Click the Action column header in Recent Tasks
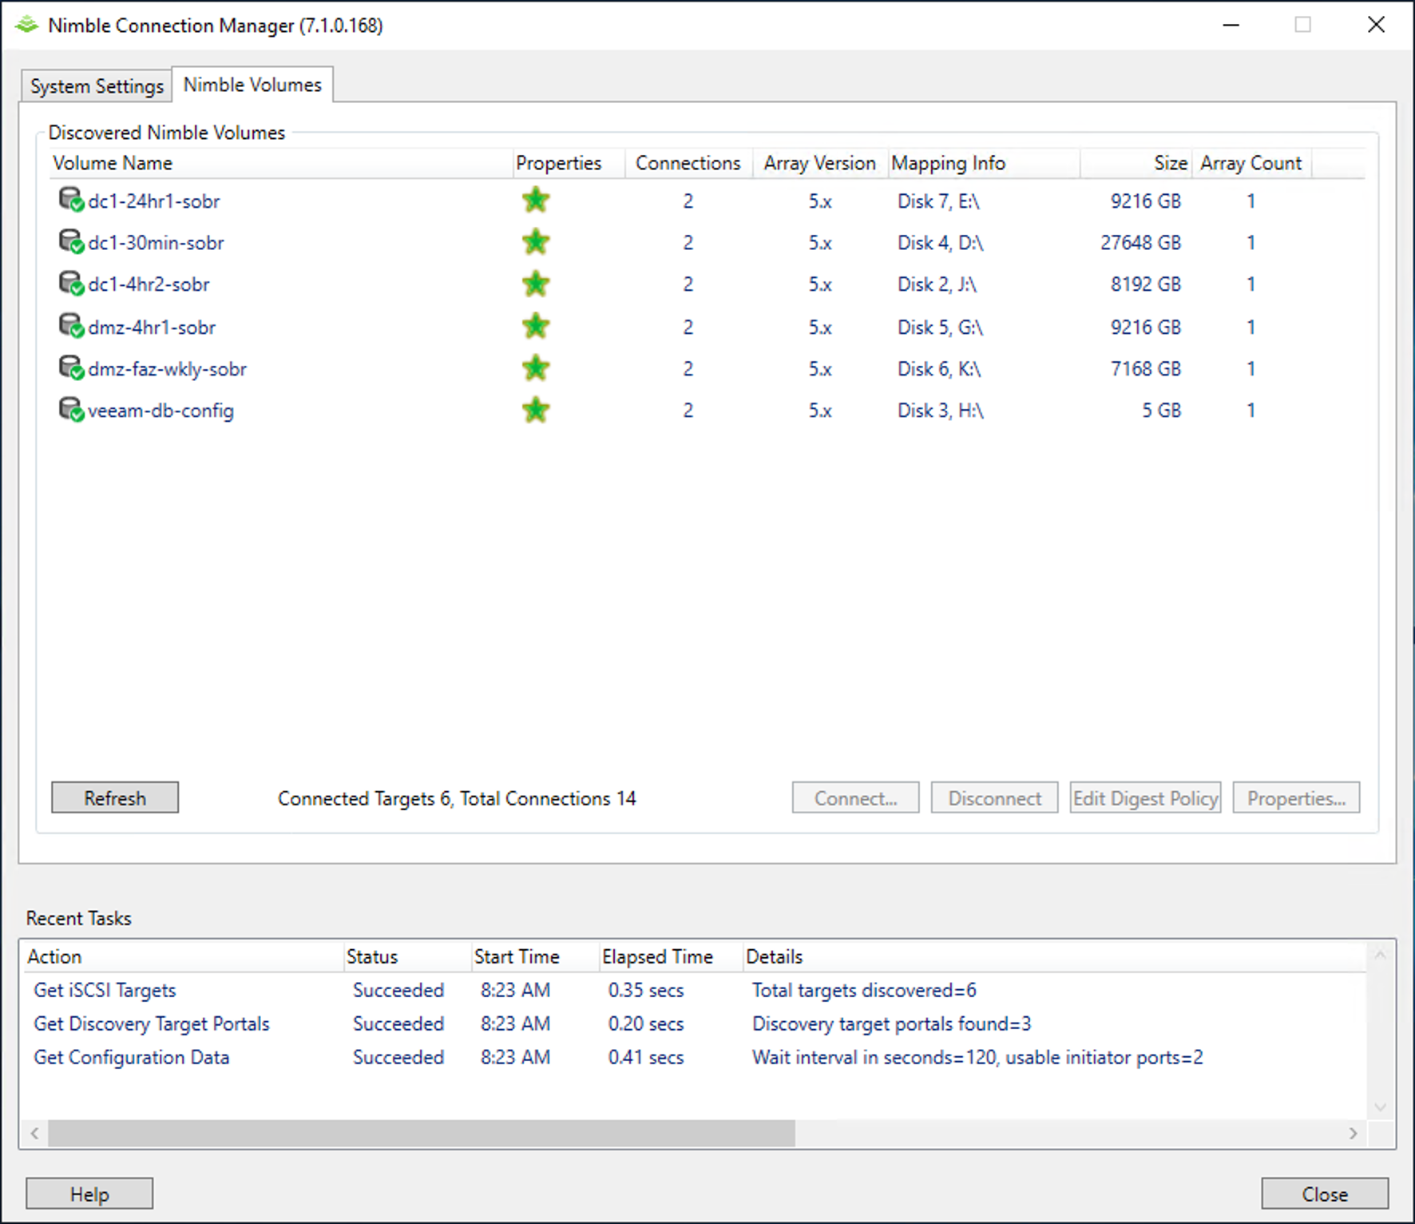 [x=184, y=957]
